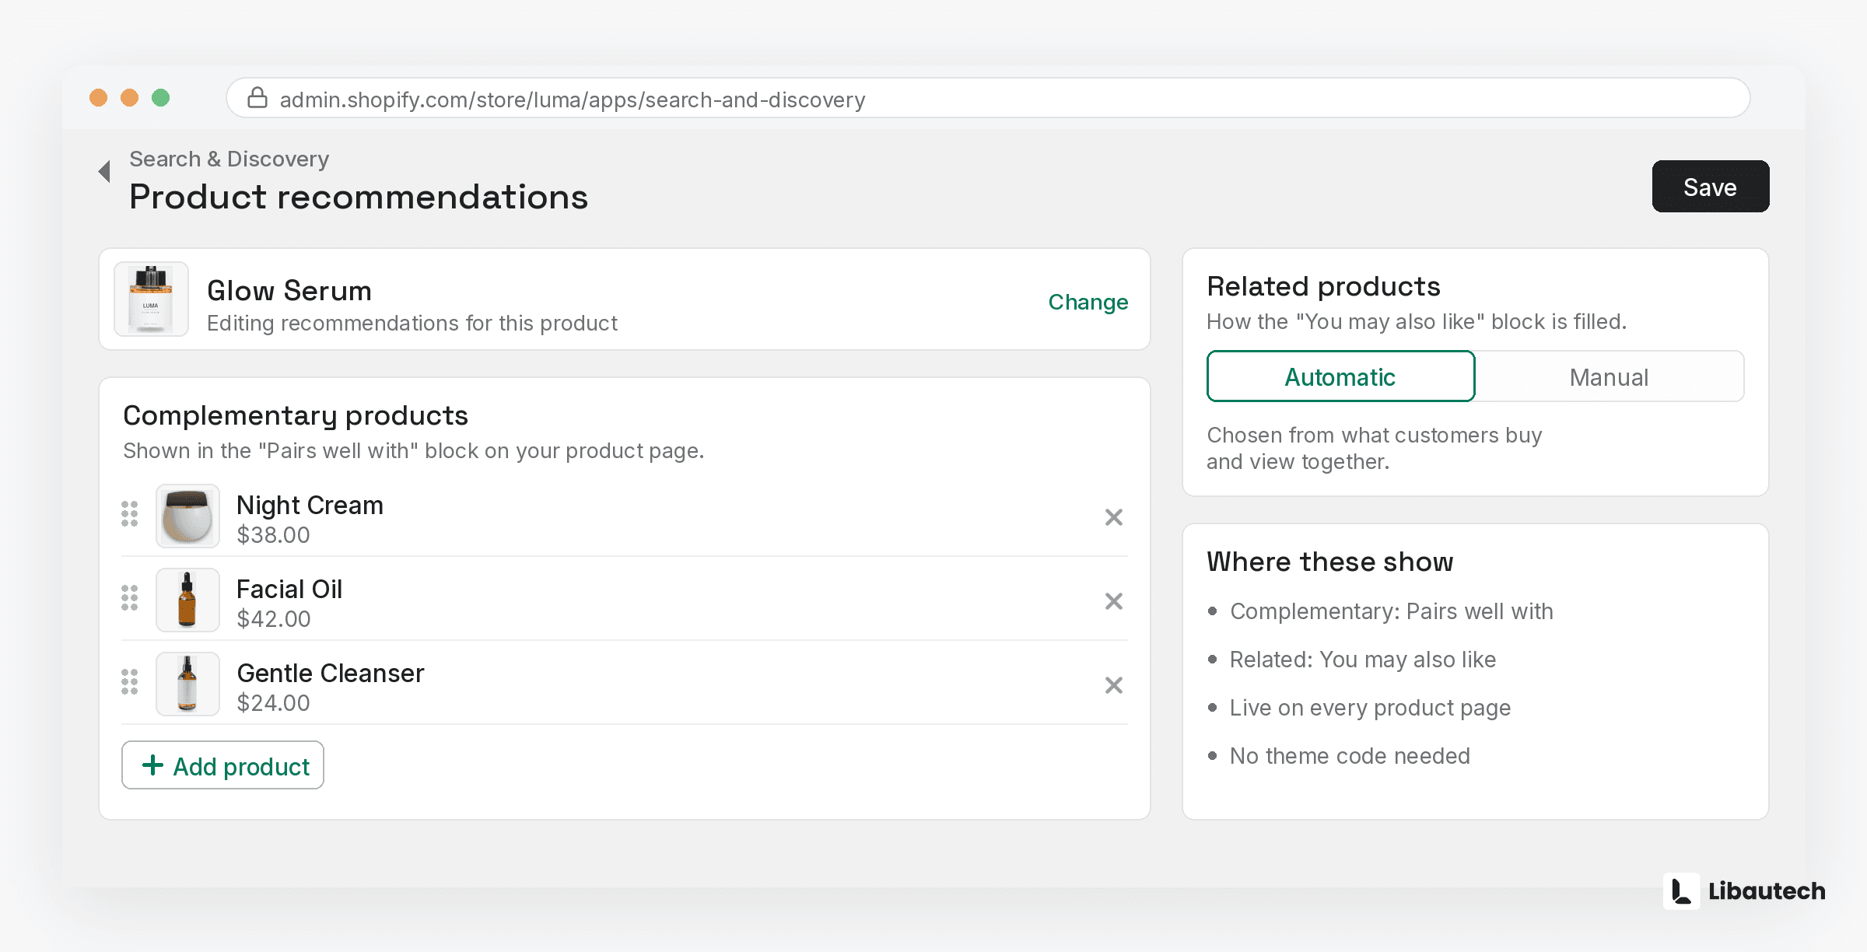The width and height of the screenshot is (1867, 952).
Task: Click the $38.00 price text
Action: [x=273, y=535]
